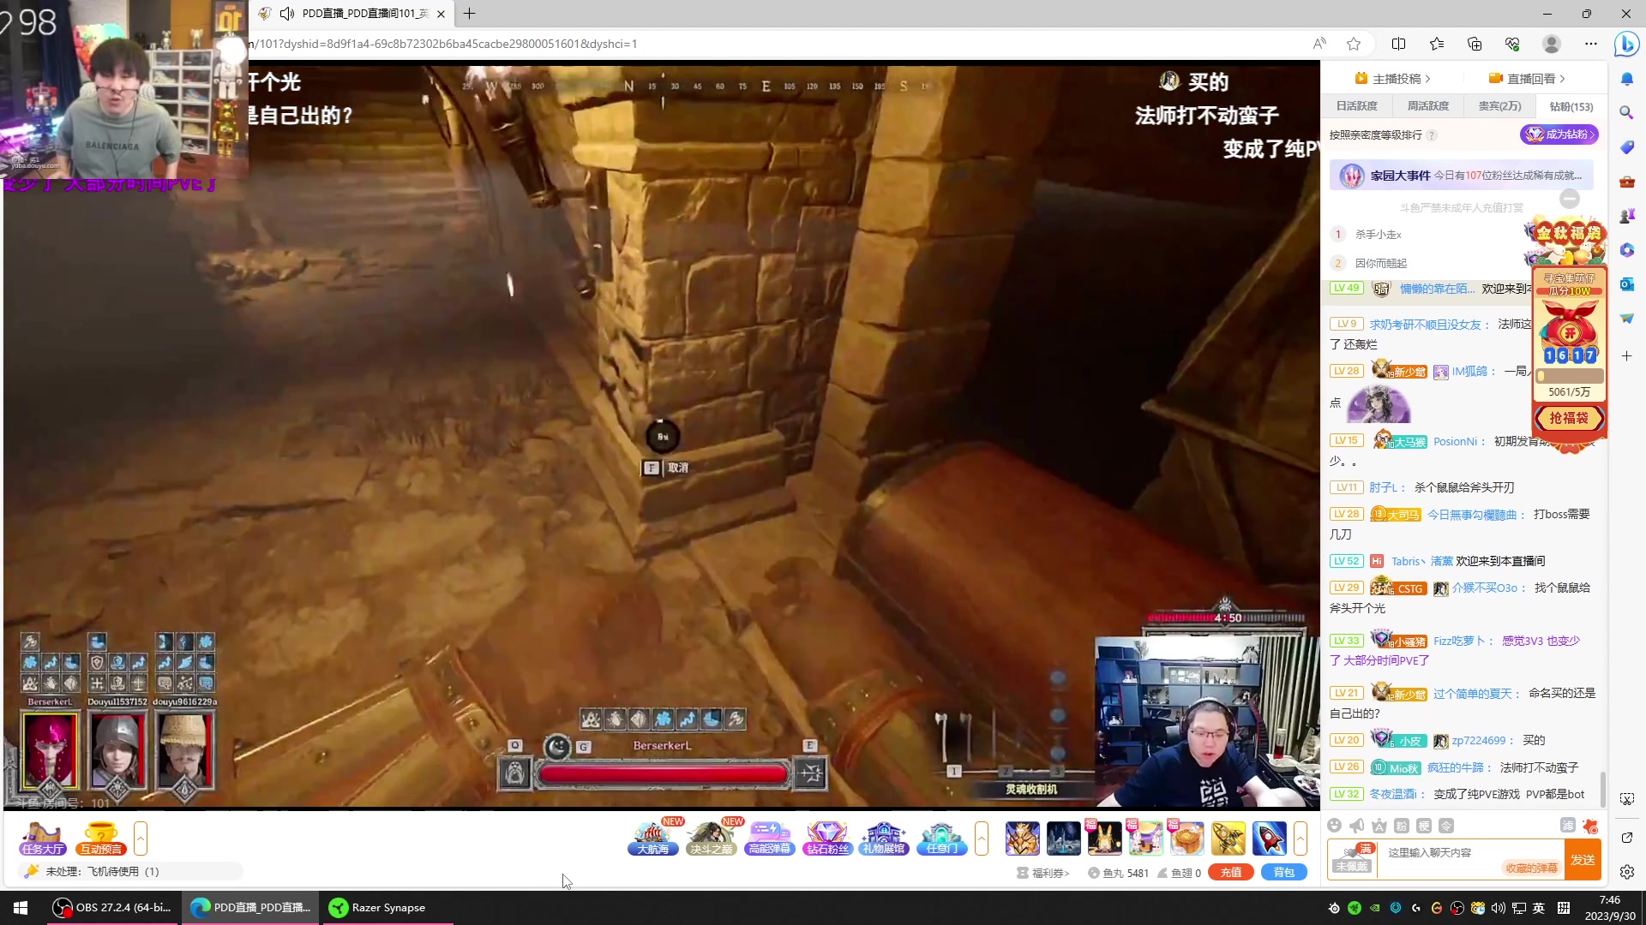Expand the activity list arrow after 任意门
This screenshot has height=925, width=1646.
click(x=982, y=838)
